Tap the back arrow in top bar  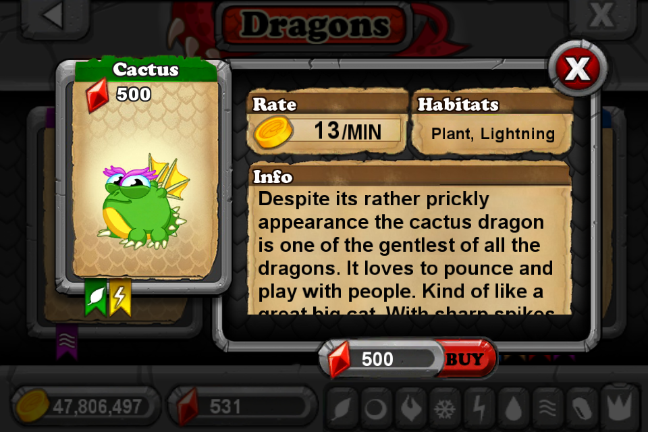[x=55, y=16]
